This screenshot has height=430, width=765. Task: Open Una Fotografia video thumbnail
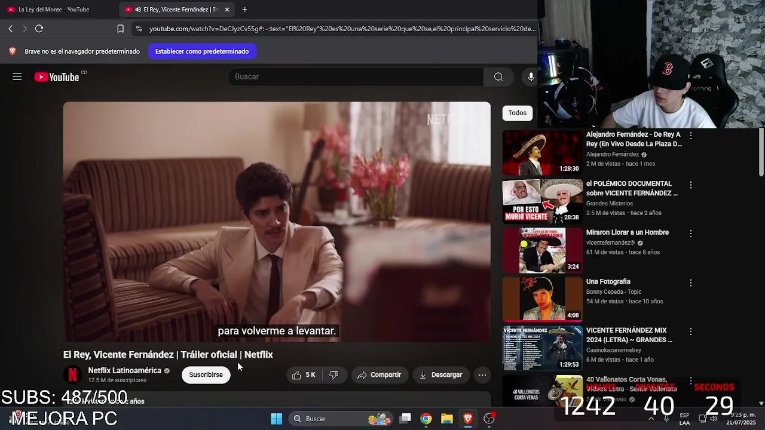coord(542,299)
